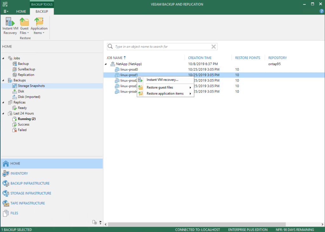This screenshot has height=232, width=325.
Task: Open the Tape Infrastructure view
Action: coord(28,203)
